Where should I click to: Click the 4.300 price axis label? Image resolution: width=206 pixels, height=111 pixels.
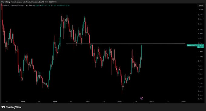(200, 38)
